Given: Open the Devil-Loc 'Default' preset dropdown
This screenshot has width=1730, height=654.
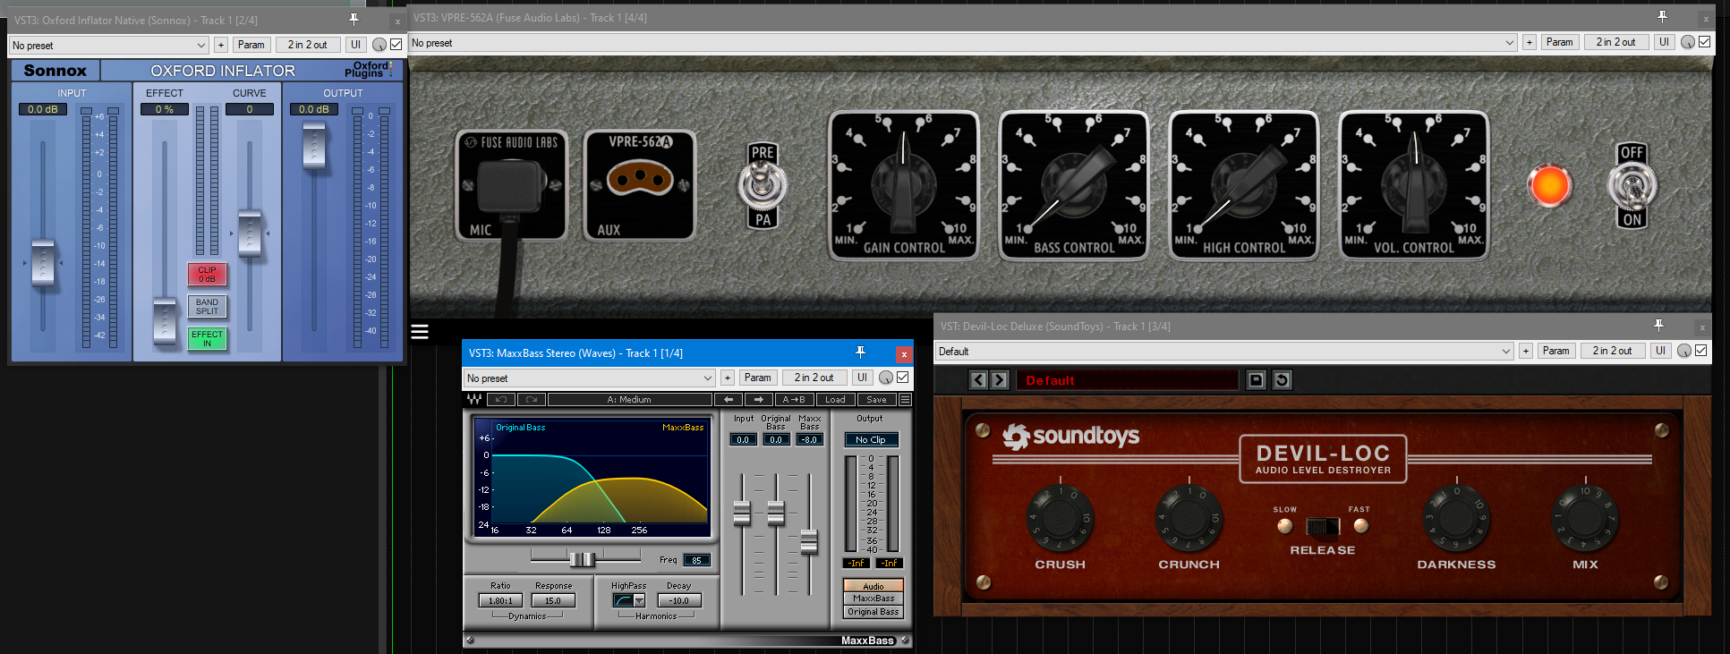Looking at the screenshot, I should coord(1224,351).
